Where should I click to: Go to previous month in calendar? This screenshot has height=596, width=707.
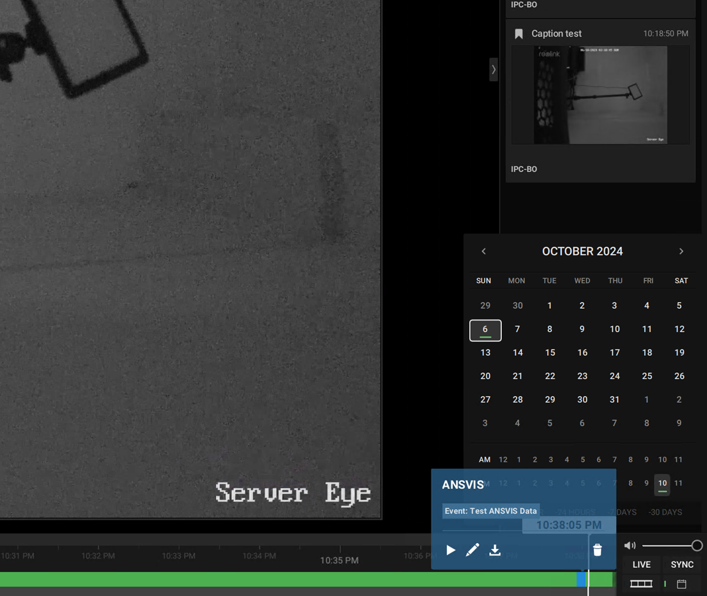(484, 251)
